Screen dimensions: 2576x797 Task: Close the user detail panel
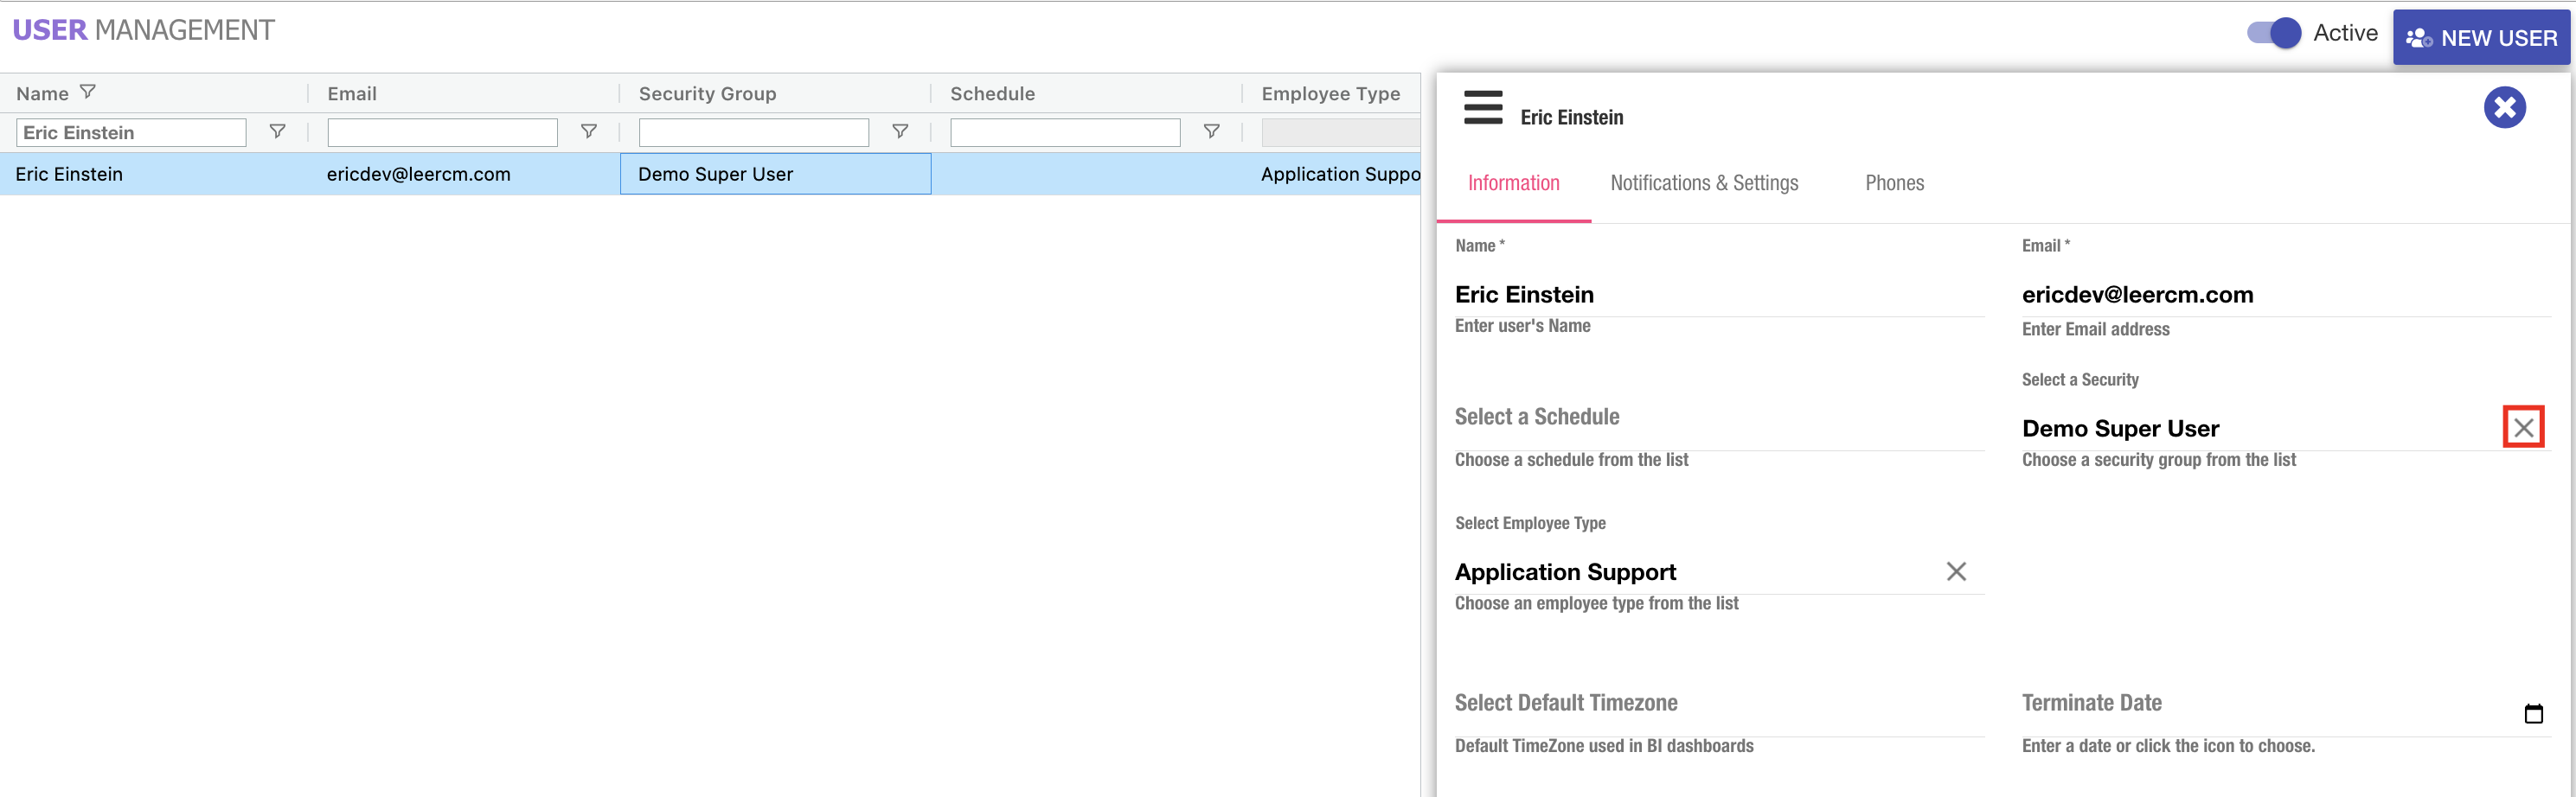[2503, 108]
